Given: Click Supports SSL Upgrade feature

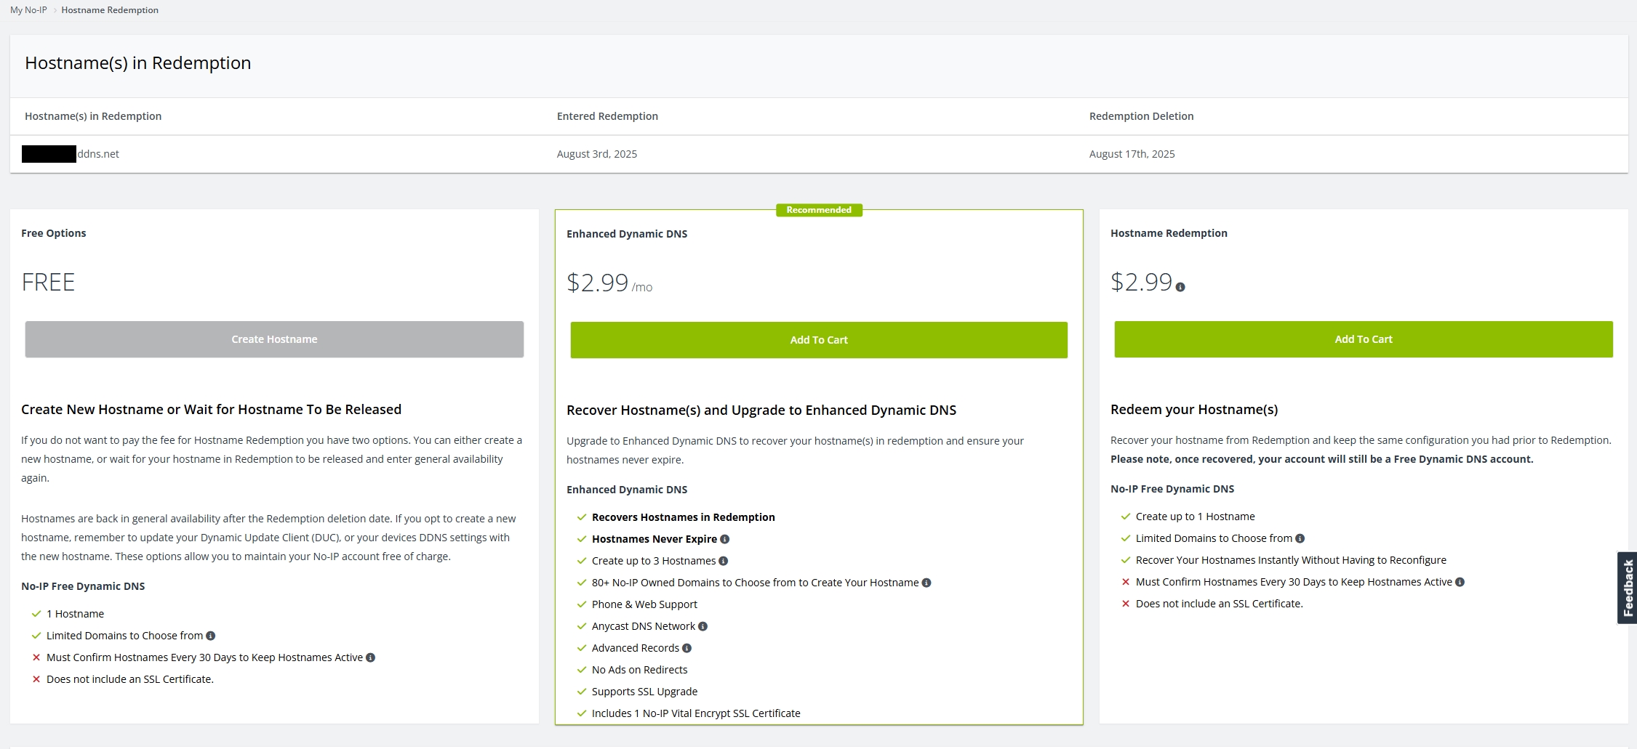Looking at the screenshot, I should coord(644,692).
